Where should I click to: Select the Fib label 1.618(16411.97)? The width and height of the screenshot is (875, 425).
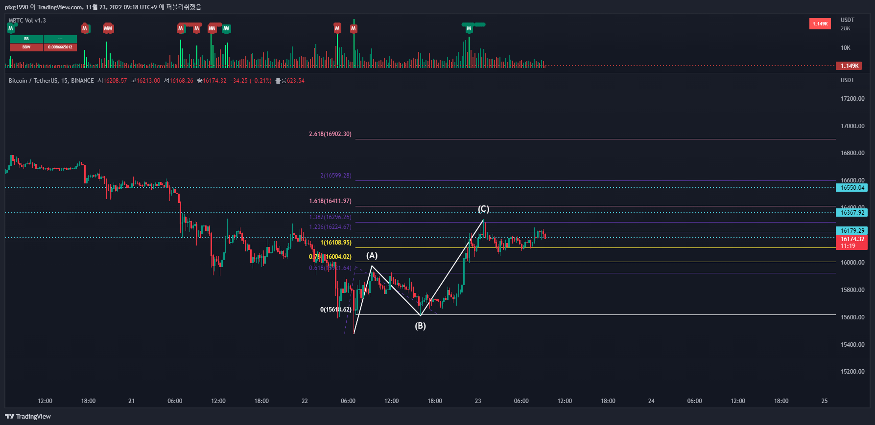tap(330, 201)
